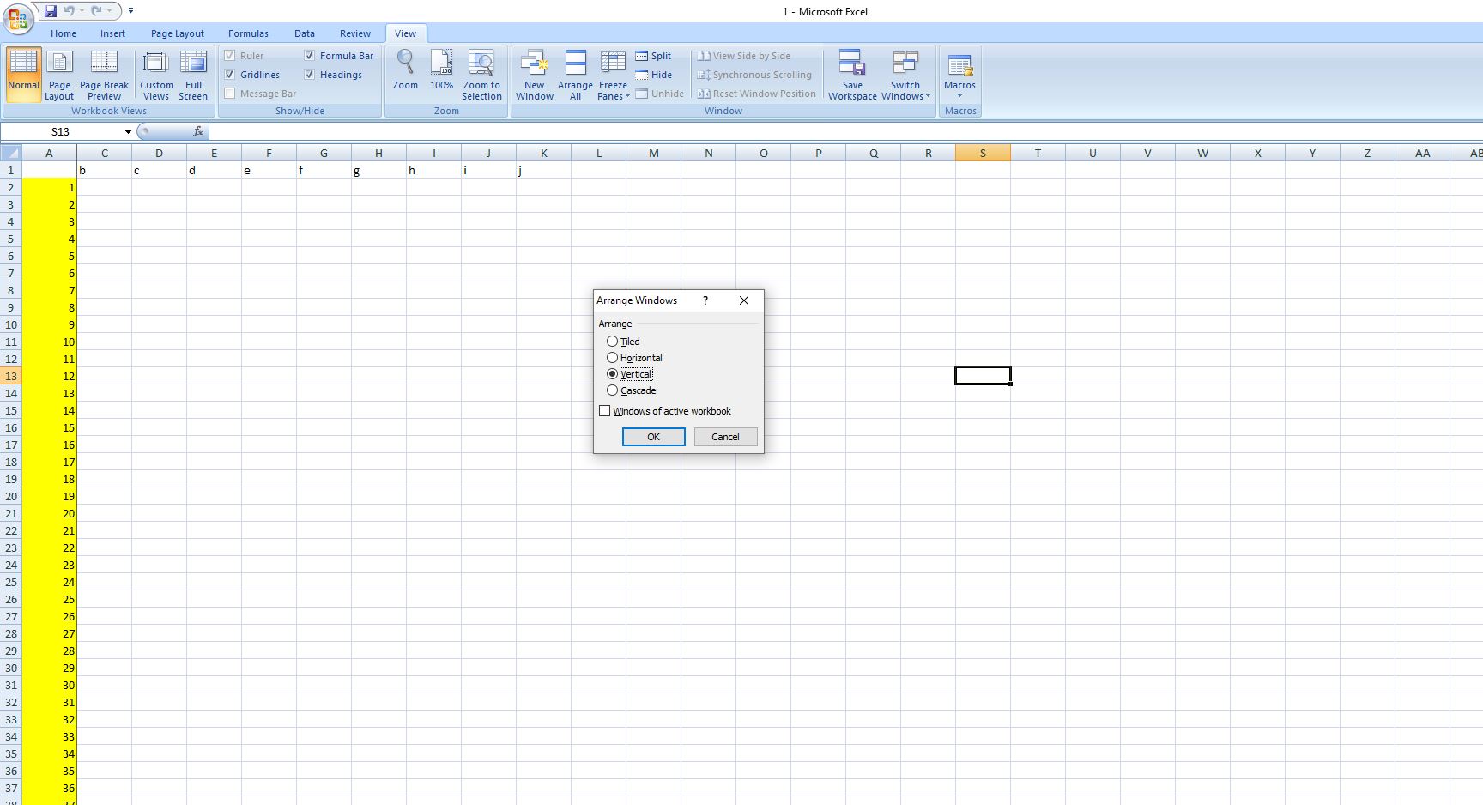Open the Name Box dropdown arrow
Image resolution: width=1483 pixels, height=805 pixels.
coord(128,132)
